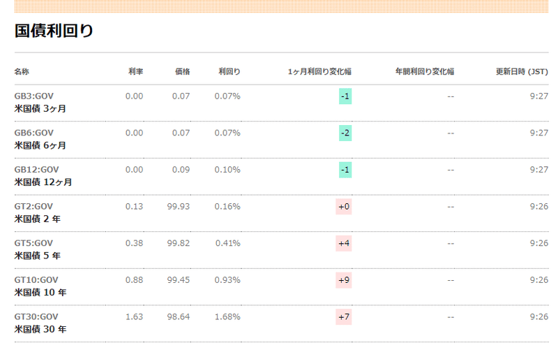The width and height of the screenshot is (558, 343).
Task: Click the -1 change badge for GB12:GOV
Action: click(x=345, y=170)
